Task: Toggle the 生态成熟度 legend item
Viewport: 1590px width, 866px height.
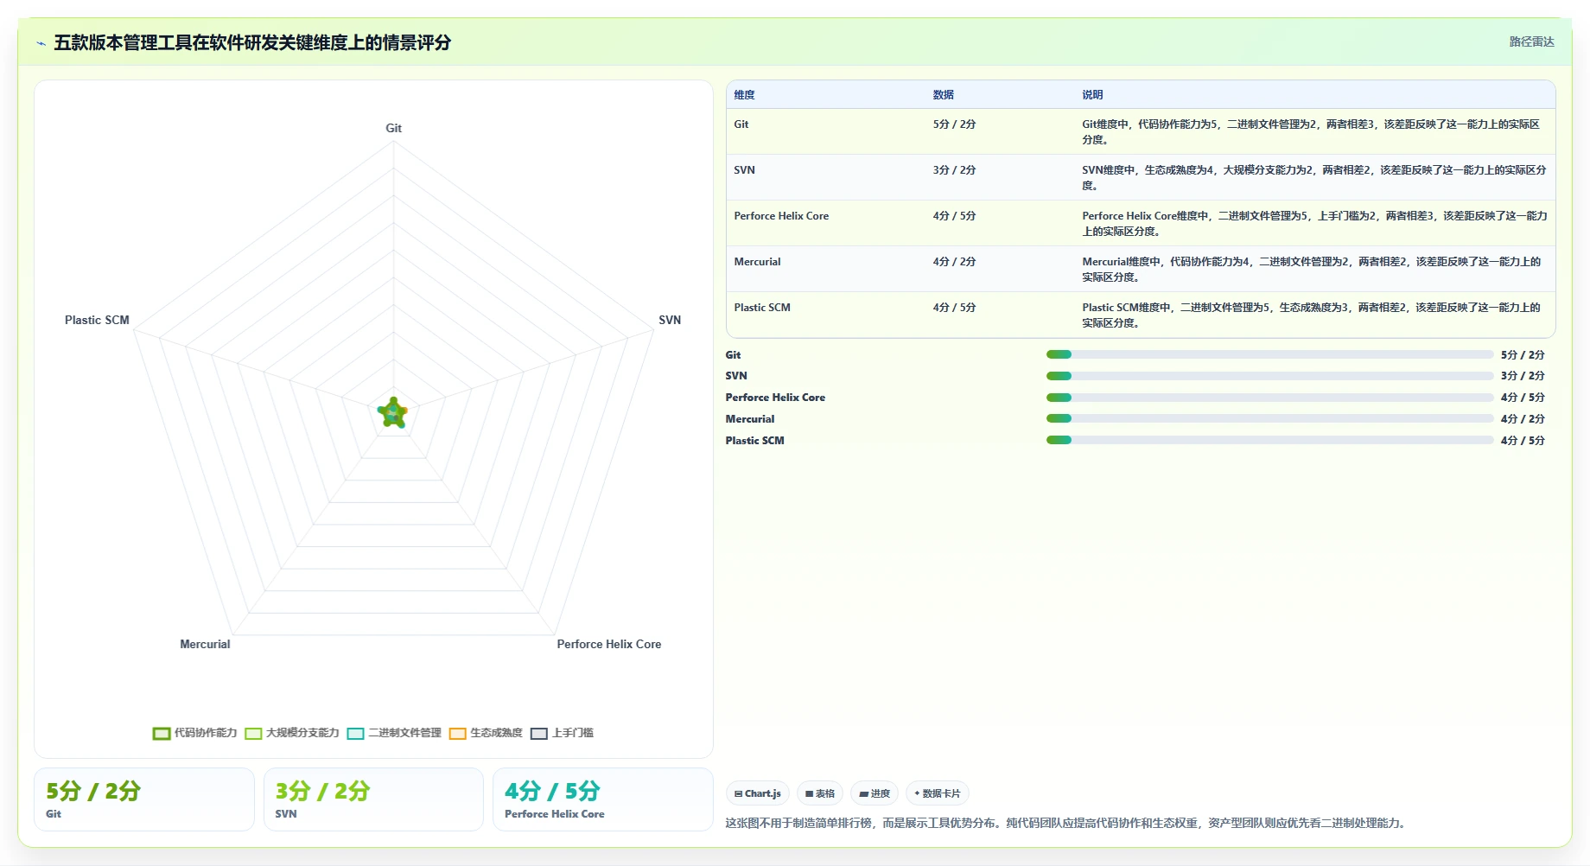Action: click(x=486, y=733)
